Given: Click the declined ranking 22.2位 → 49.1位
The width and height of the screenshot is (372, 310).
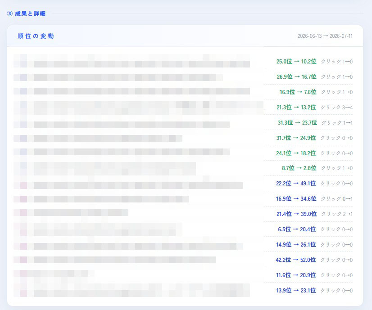Looking at the screenshot, I should [296, 184].
